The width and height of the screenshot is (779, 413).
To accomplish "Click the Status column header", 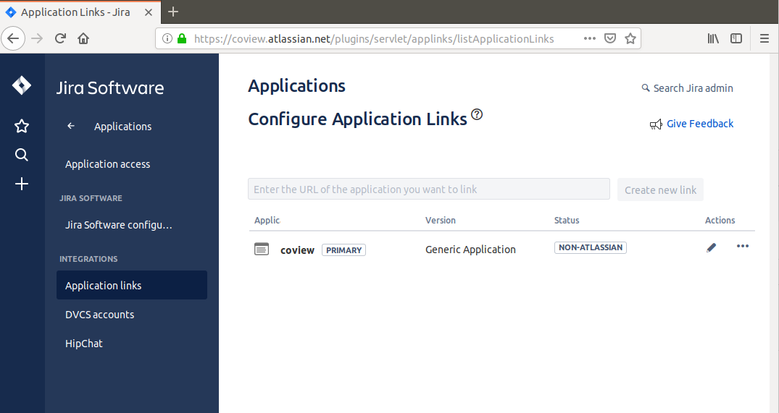I will tap(567, 220).
